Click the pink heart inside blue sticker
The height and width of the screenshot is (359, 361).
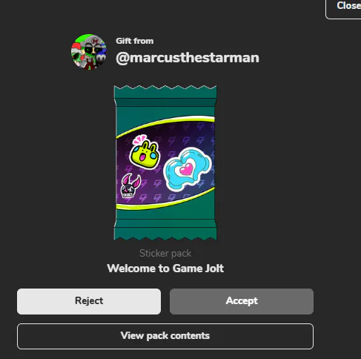pyautogui.click(x=187, y=170)
